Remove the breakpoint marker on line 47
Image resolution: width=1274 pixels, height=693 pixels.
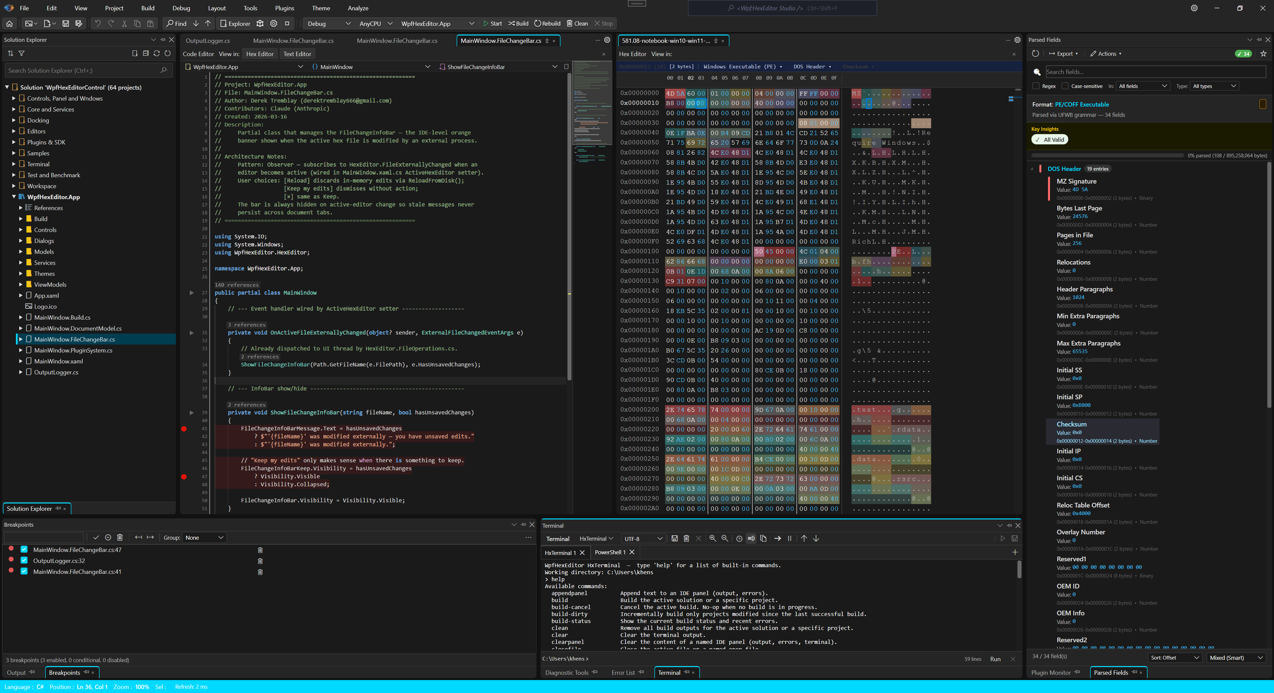[184, 476]
